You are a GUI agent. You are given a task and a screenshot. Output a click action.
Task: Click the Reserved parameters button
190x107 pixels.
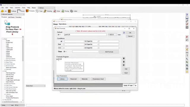coord(73,79)
